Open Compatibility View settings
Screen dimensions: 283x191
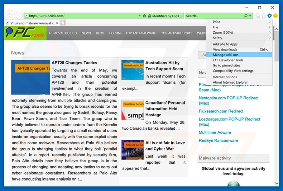coord(239,71)
